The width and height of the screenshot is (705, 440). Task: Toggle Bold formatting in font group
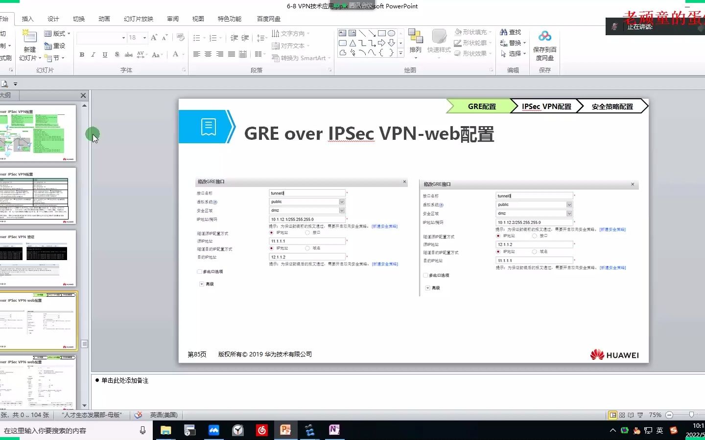[x=82, y=55]
